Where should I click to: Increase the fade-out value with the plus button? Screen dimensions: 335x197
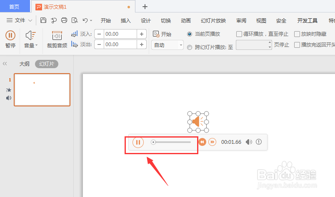141,44
